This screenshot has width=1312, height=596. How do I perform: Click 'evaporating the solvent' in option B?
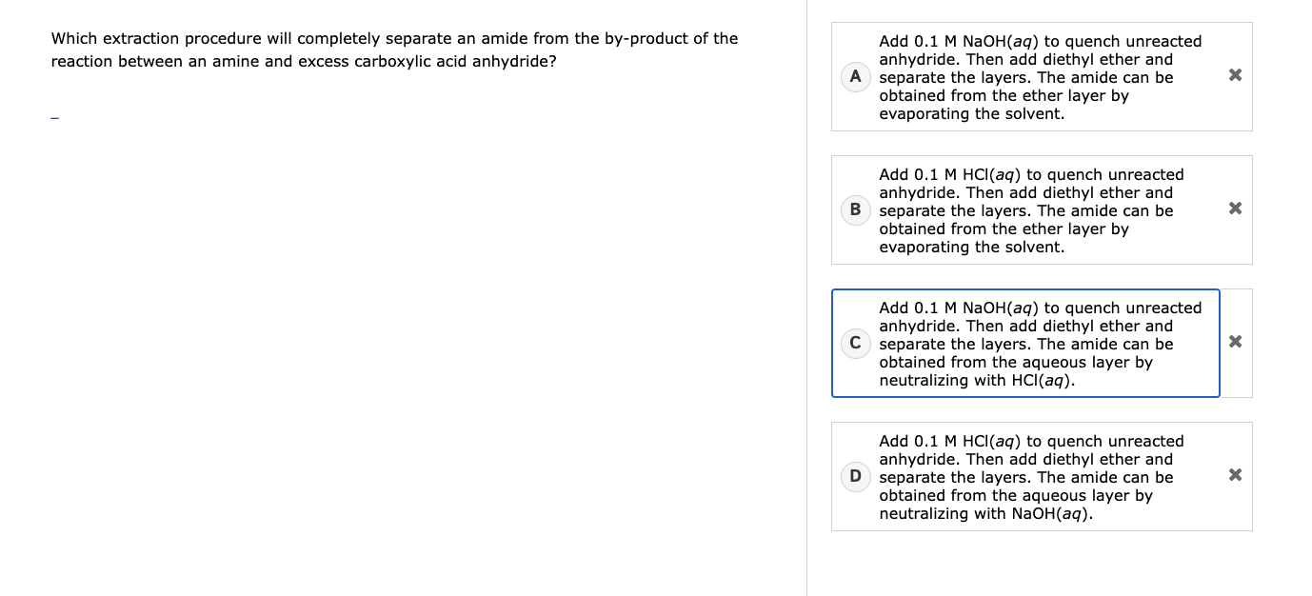point(971,248)
